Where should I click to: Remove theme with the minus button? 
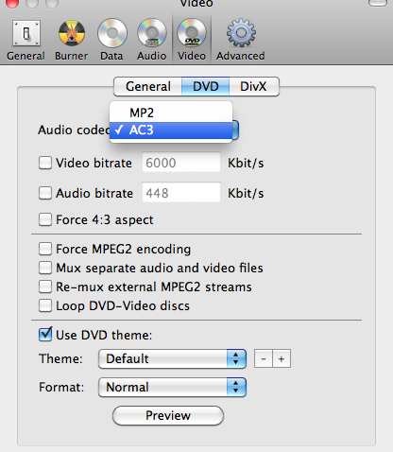click(x=264, y=358)
